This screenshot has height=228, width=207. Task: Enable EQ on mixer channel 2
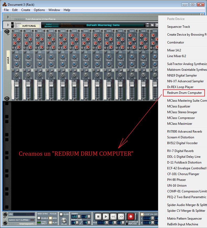tap(24, 52)
